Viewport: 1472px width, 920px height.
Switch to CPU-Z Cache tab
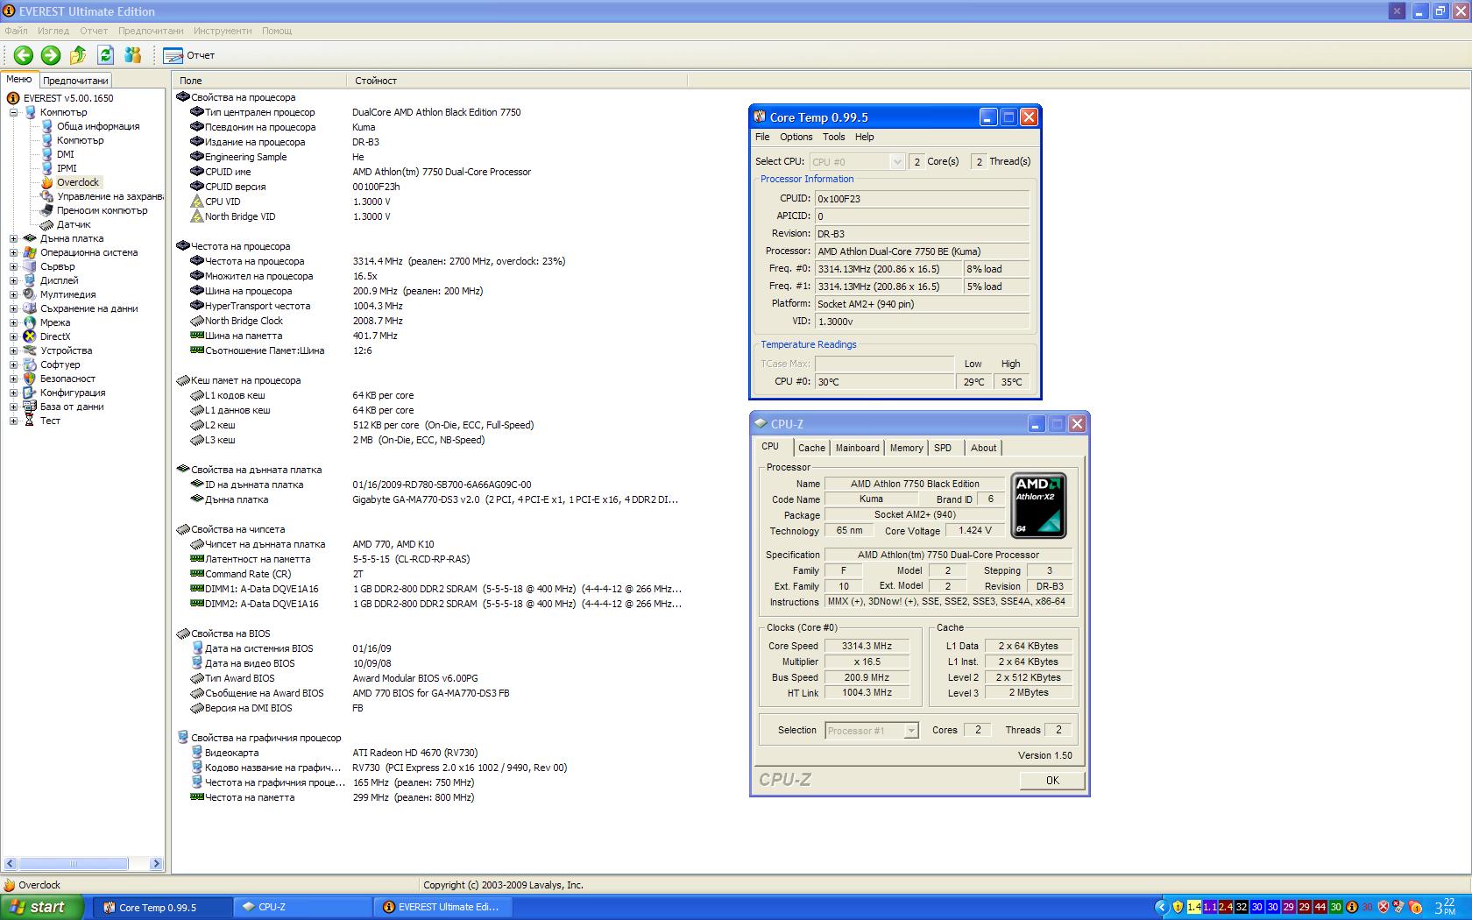811,448
